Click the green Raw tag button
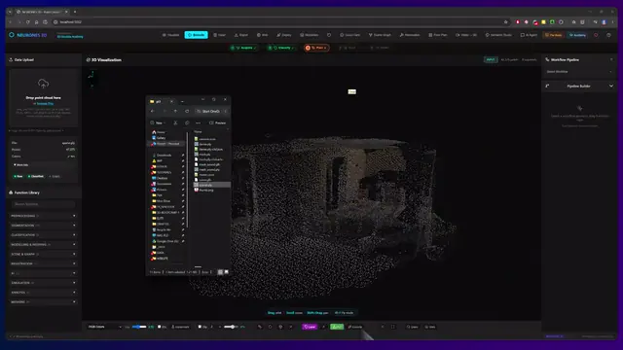 tap(18, 176)
